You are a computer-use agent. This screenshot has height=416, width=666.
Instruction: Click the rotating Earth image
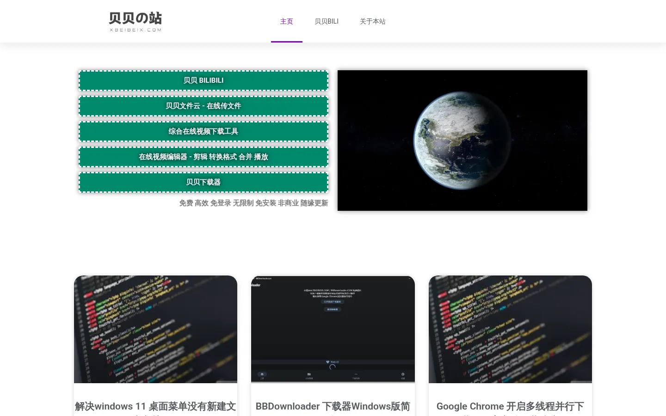(x=462, y=141)
